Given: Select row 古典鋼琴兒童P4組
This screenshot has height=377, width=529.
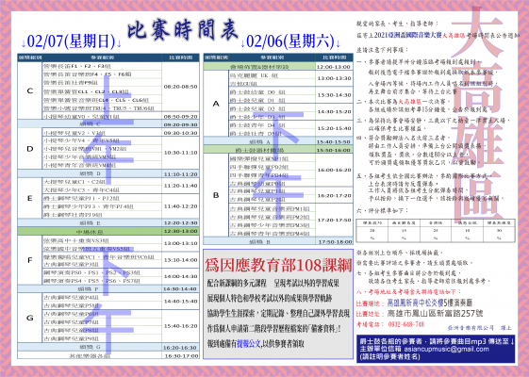Looking at the screenshot, I should [102, 298].
